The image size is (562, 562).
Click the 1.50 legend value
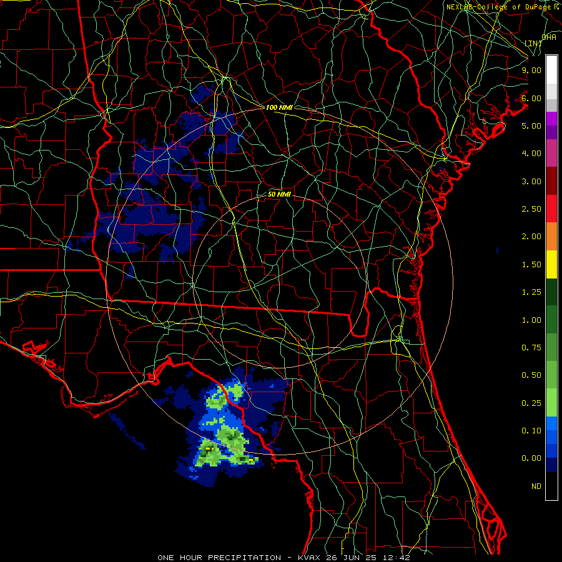click(531, 265)
